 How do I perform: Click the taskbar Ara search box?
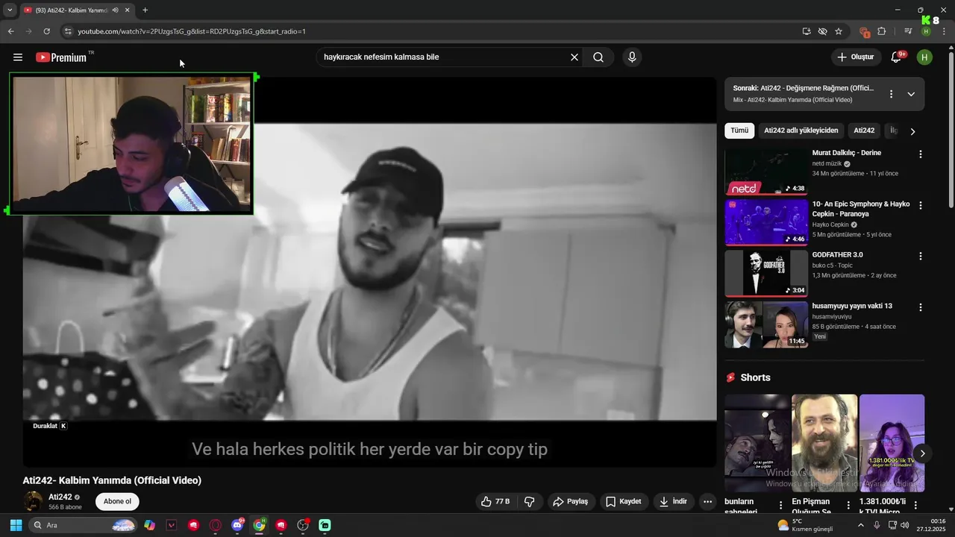(83, 525)
